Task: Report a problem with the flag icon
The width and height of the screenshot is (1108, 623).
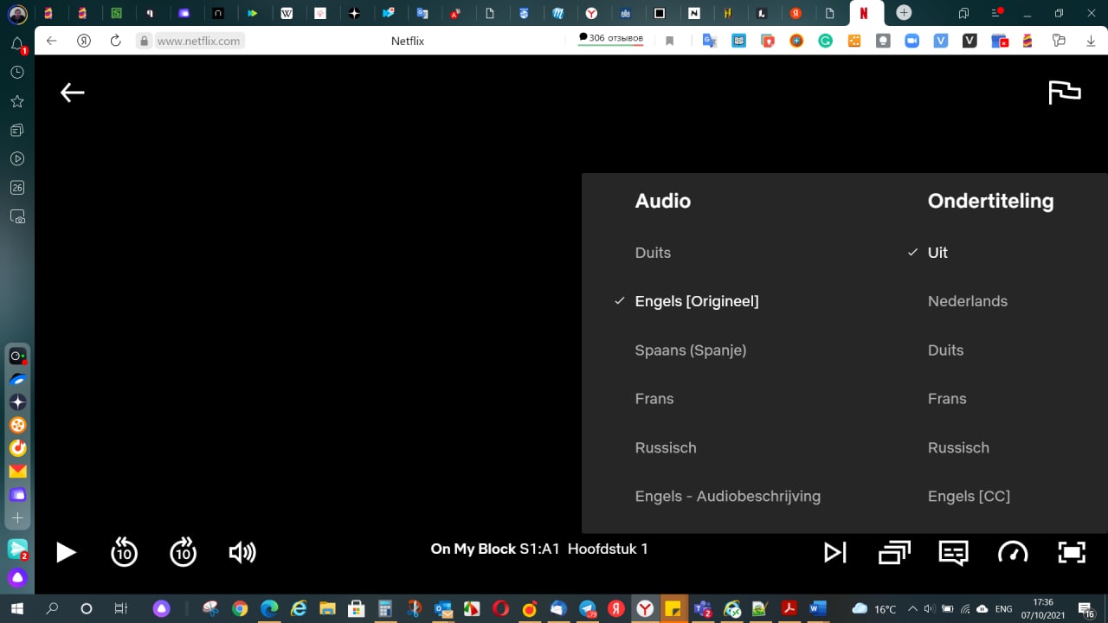Action: tap(1065, 93)
